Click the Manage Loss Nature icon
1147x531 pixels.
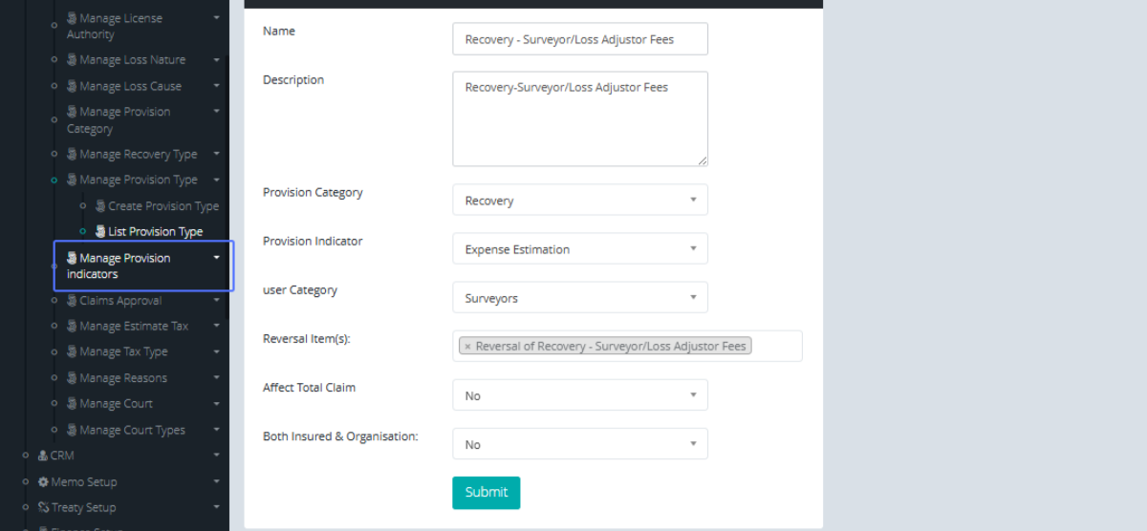(72, 60)
